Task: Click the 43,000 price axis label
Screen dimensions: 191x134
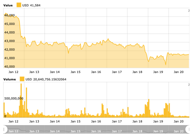Action: pos(9,41)
